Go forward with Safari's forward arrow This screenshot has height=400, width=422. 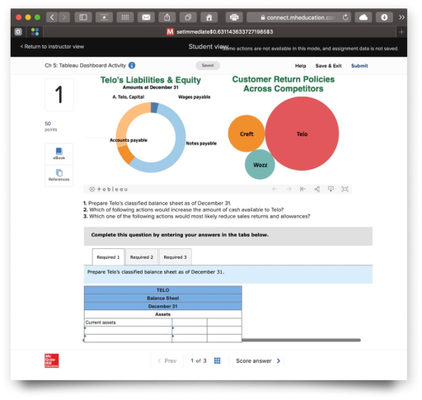tap(64, 17)
